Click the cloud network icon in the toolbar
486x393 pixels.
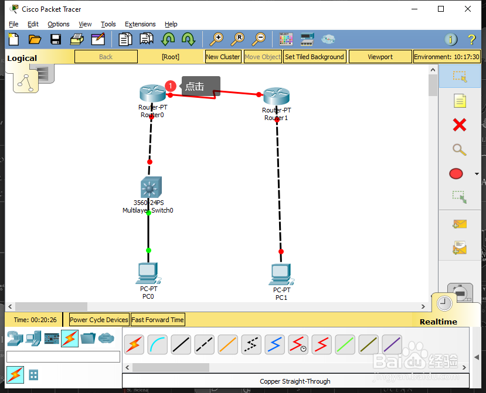(328, 39)
